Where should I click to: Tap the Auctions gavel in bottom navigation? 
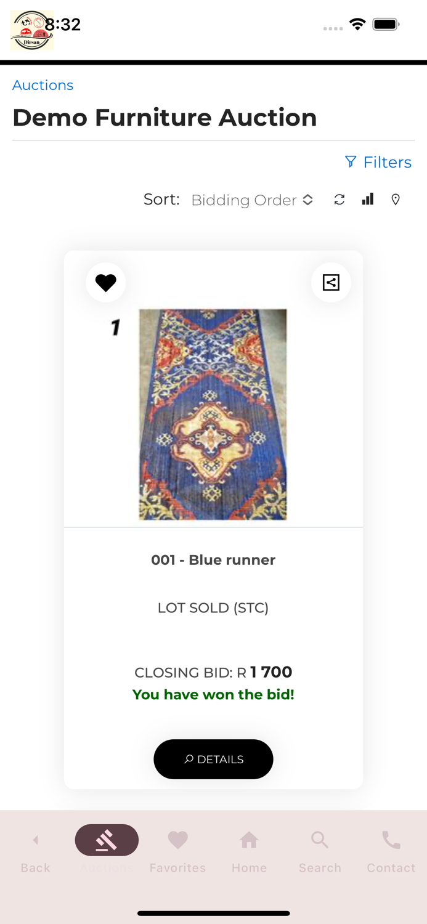click(107, 840)
